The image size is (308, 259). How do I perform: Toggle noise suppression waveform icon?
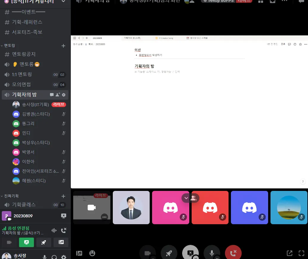(x=54, y=230)
